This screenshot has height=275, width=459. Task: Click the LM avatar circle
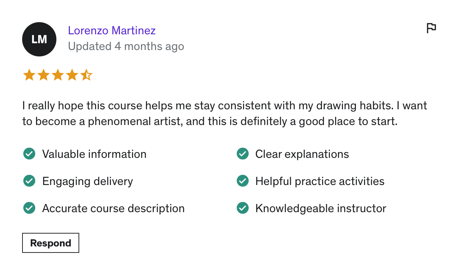[x=39, y=39]
